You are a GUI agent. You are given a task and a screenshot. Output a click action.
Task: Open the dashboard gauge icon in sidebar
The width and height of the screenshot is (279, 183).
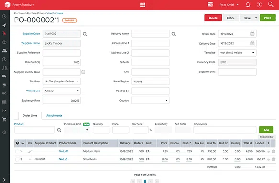4,16
